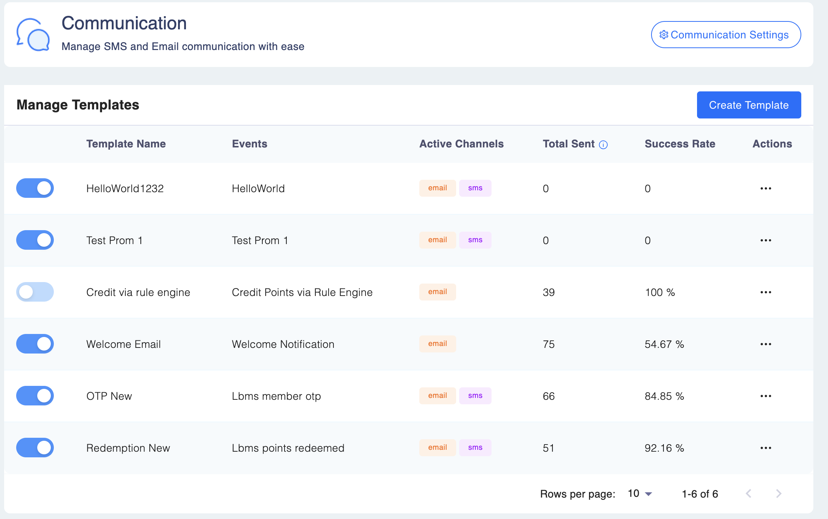Click the sms tag in OTP New row
This screenshot has height=519, width=828.
click(x=475, y=396)
